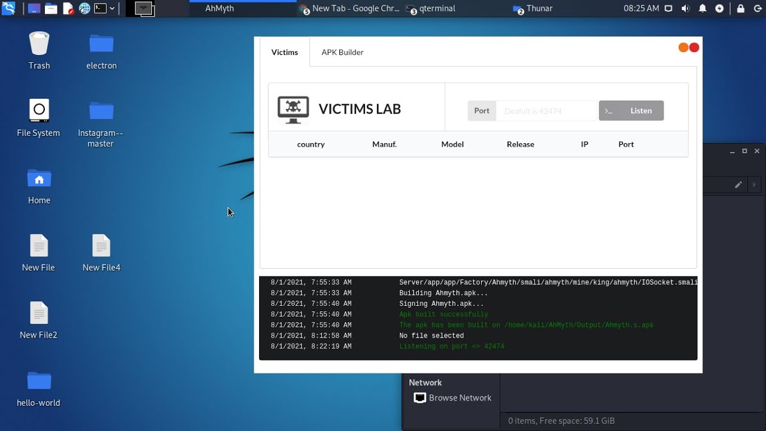The width and height of the screenshot is (766, 431).
Task: Open the display settings tray icon
Action: pos(669,8)
